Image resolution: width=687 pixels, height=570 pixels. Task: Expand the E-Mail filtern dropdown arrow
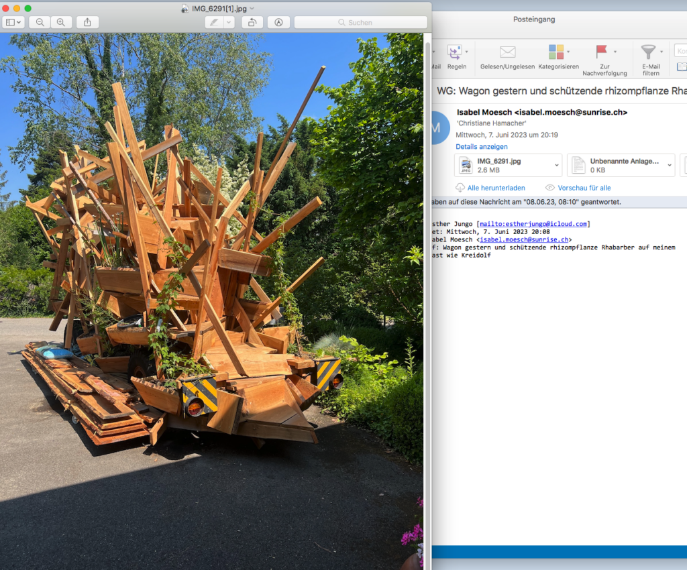(662, 52)
